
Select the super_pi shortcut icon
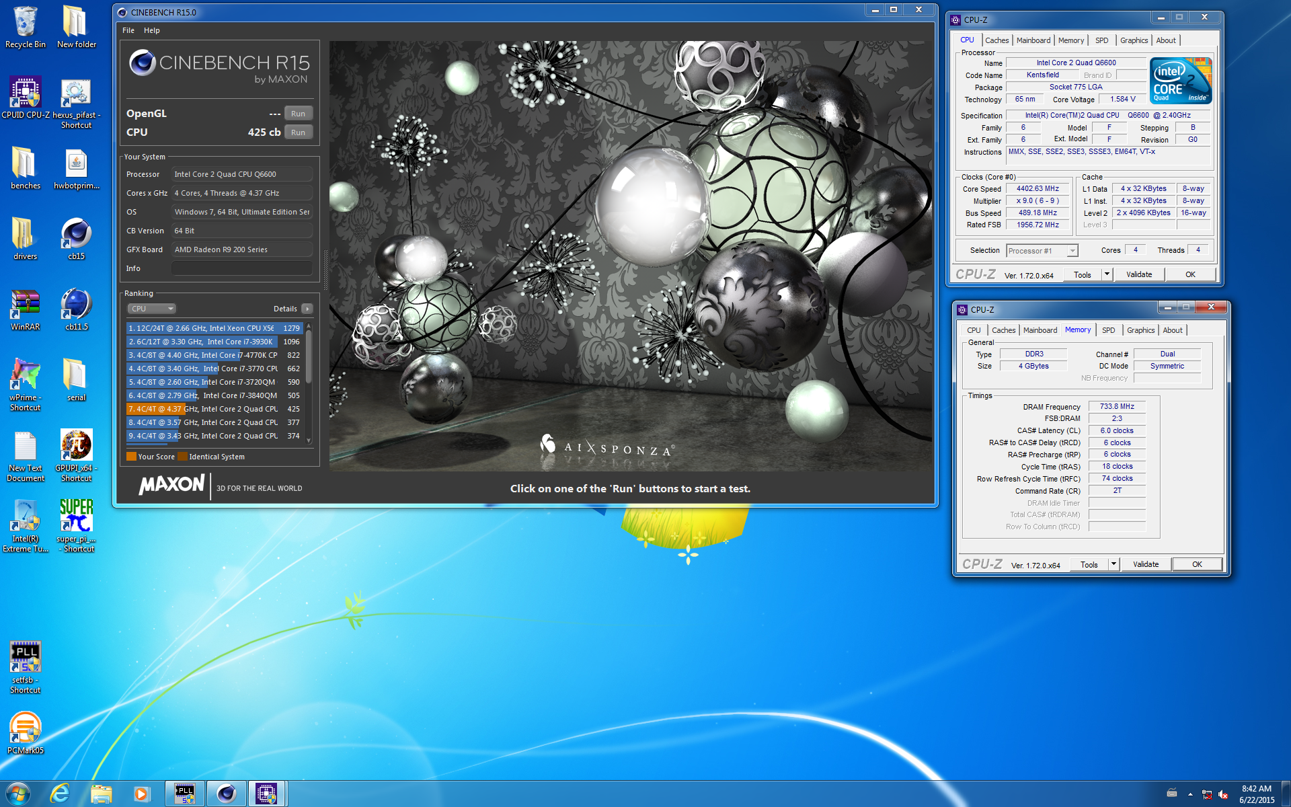click(76, 526)
